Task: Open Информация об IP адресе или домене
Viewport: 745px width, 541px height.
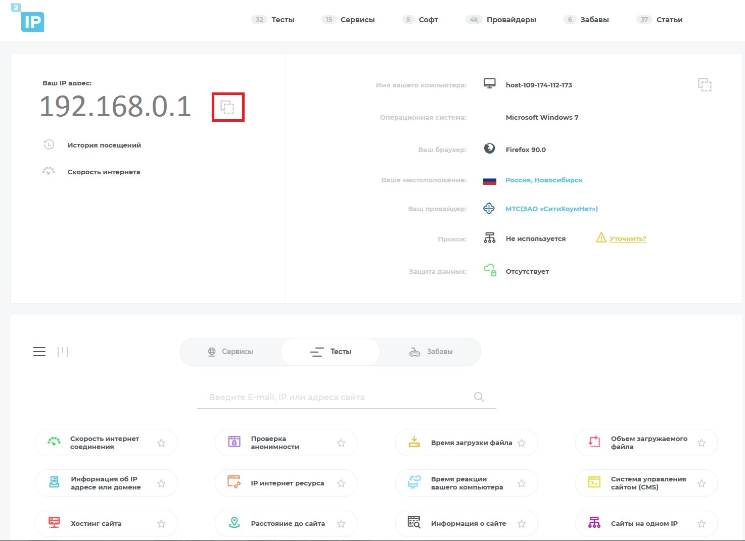Action: (106, 483)
